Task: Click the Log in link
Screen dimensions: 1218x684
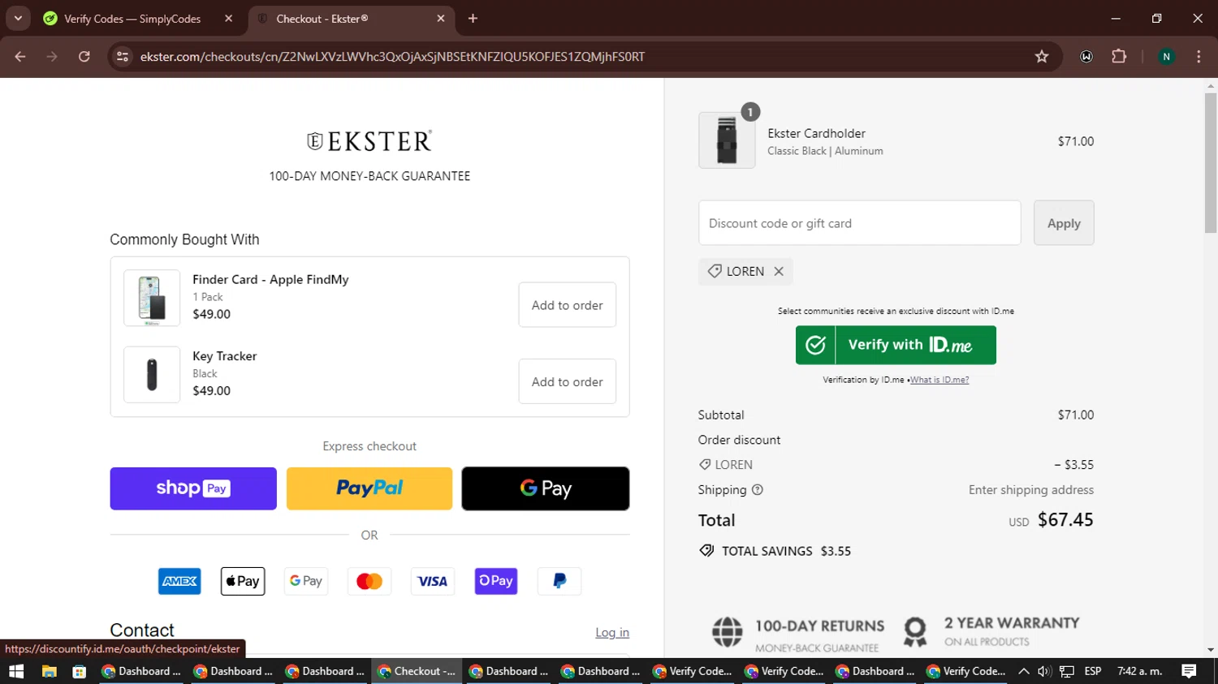Action: pyautogui.click(x=612, y=632)
